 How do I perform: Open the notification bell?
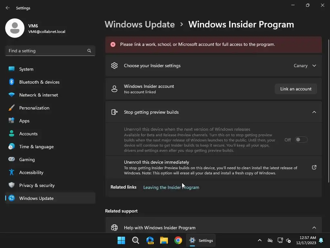pos(321,240)
